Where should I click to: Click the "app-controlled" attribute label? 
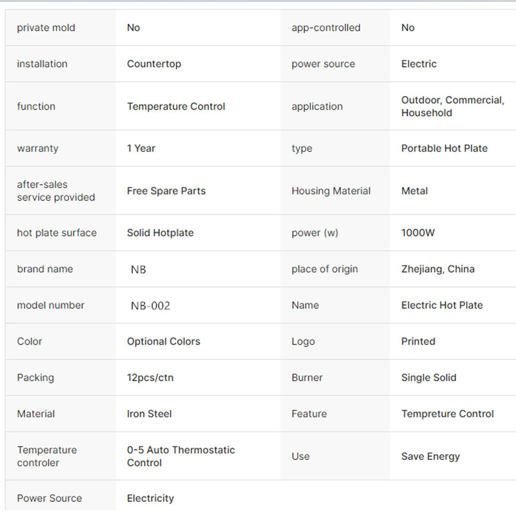coord(326,28)
